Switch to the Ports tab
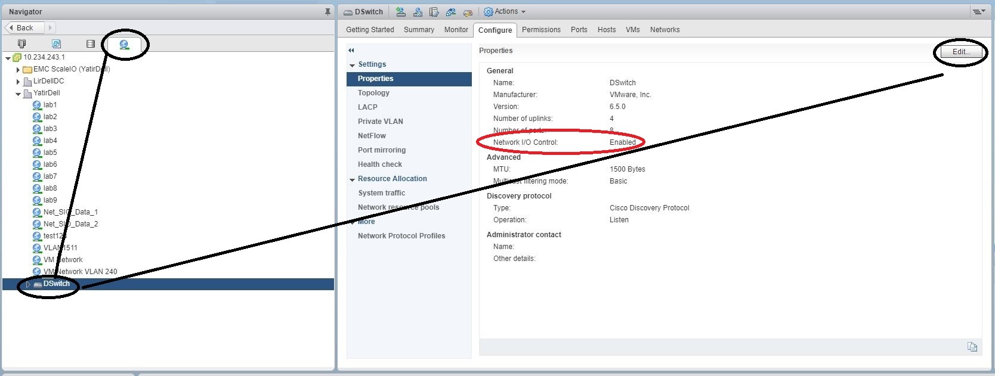 579,30
